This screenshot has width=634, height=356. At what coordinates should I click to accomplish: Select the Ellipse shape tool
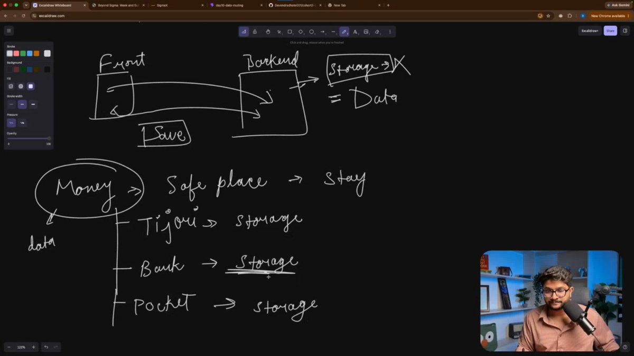tap(312, 32)
